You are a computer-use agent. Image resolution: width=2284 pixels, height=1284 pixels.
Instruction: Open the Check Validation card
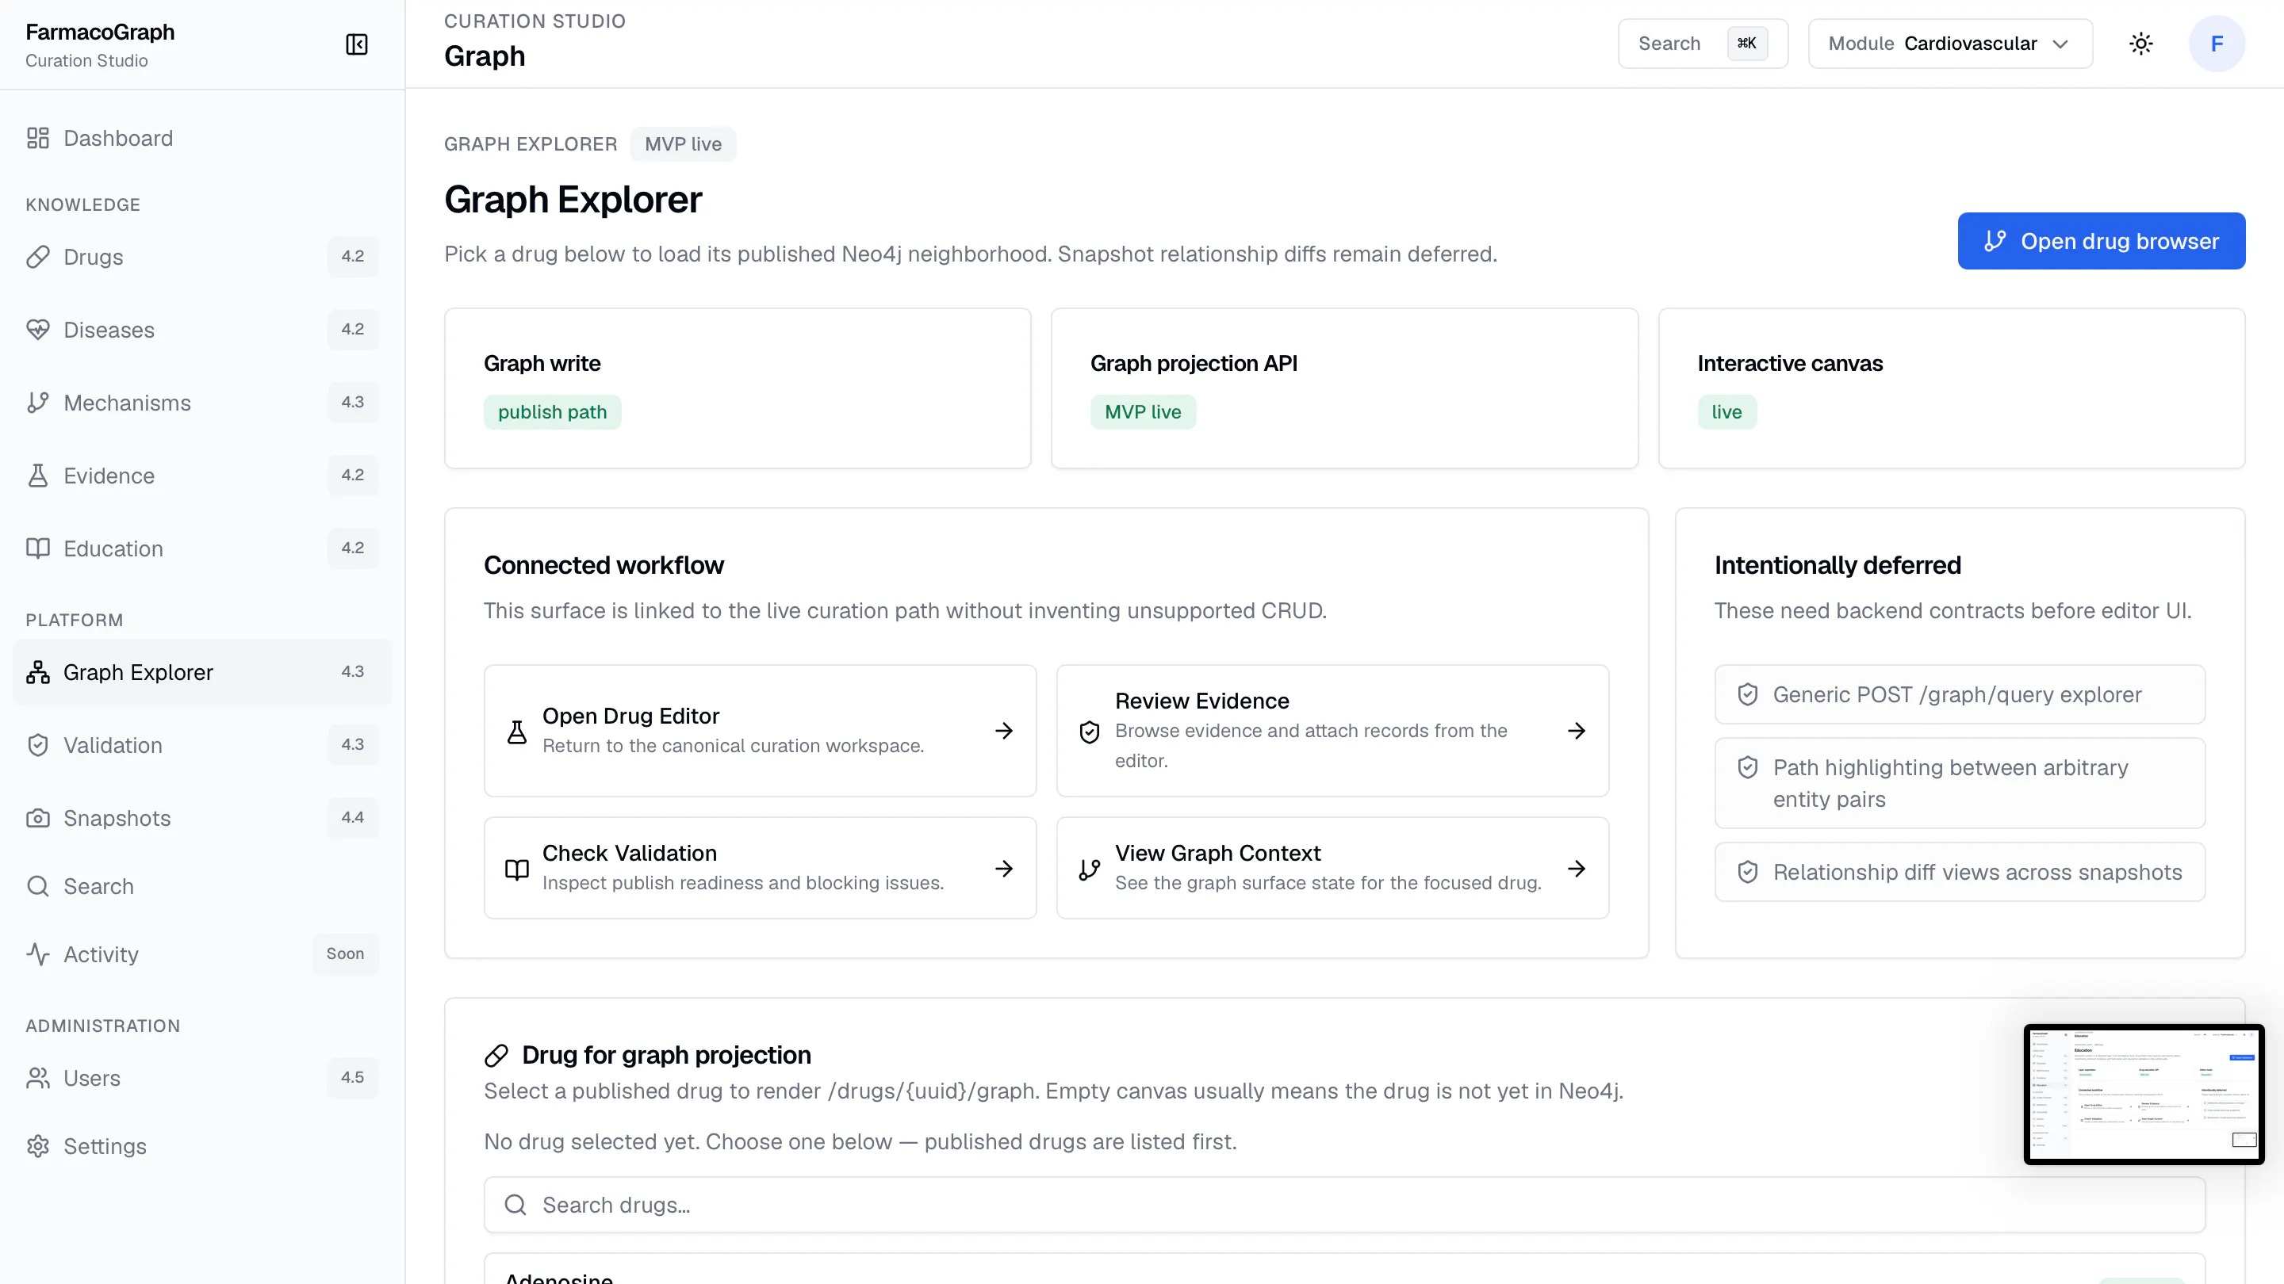tap(760, 869)
